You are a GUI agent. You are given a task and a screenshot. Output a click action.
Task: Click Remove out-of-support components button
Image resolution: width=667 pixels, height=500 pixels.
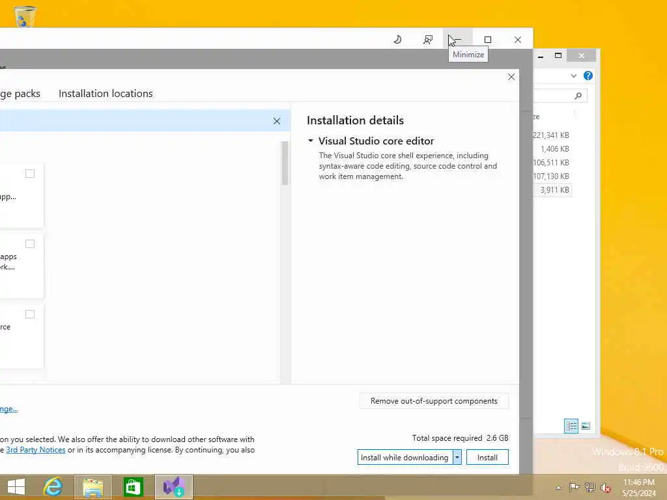(434, 401)
